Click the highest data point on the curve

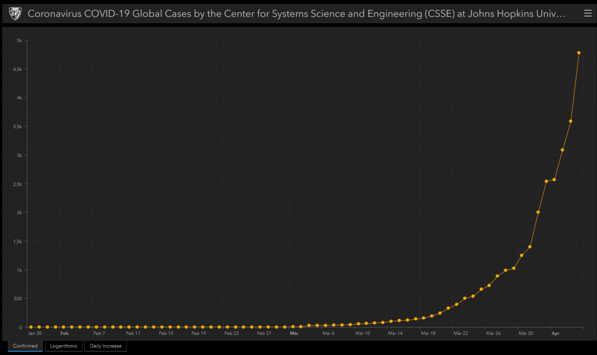(x=579, y=53)
